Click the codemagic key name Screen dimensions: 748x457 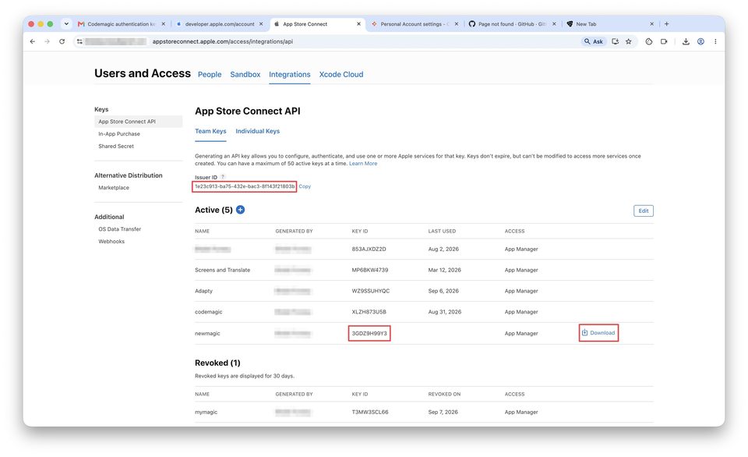[209, 312]
